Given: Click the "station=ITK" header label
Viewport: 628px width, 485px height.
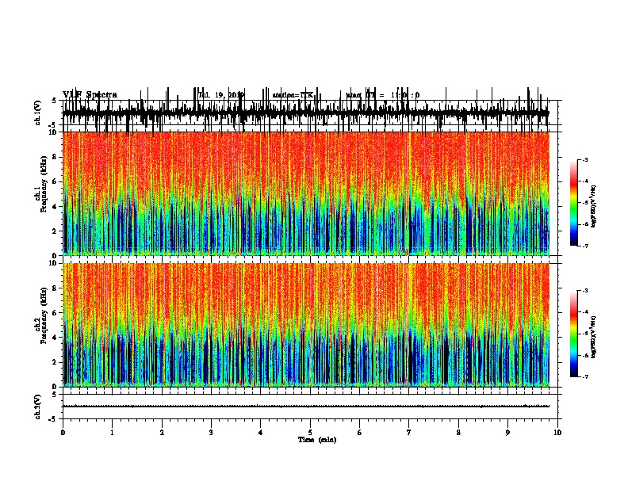Looking at the screenshot, I should (x=293, y=95).
